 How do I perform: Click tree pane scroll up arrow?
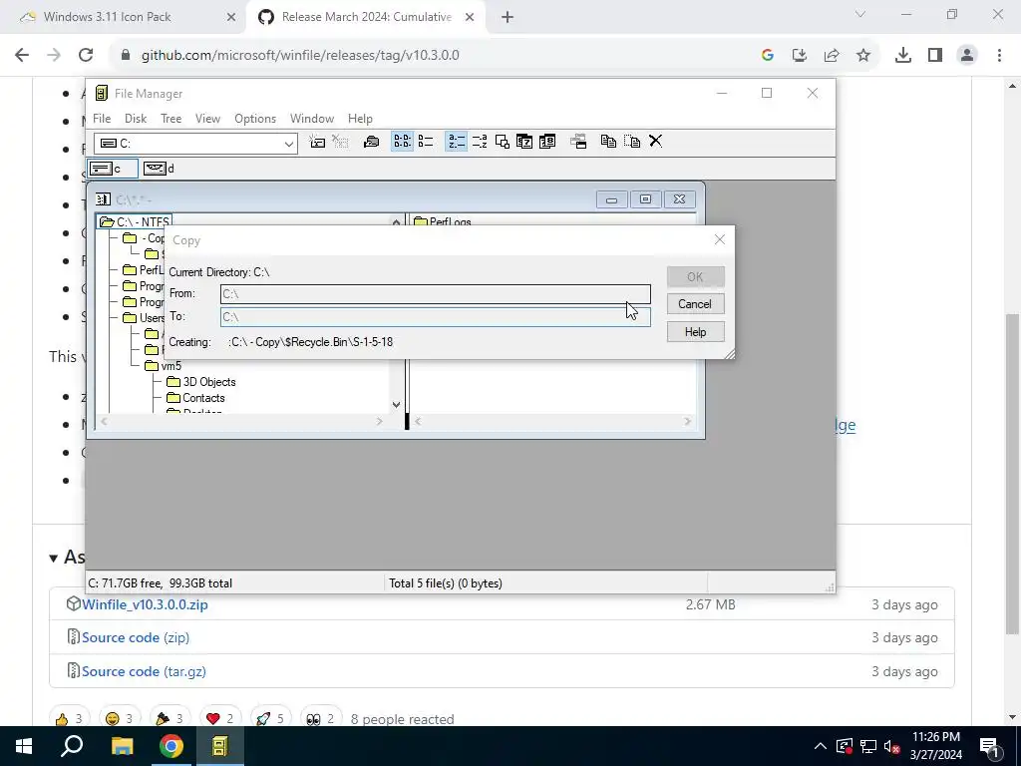(396, 221)
